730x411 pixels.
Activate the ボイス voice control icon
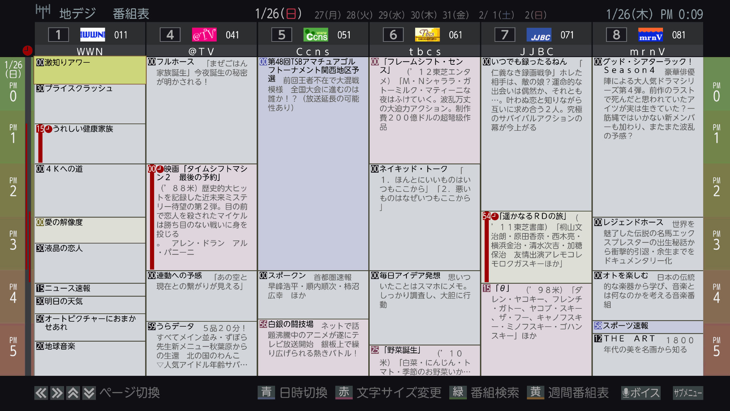(x=640, y=393)
